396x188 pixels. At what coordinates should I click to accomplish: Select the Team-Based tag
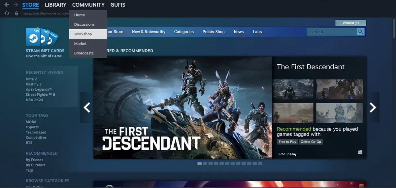[36, 132]
